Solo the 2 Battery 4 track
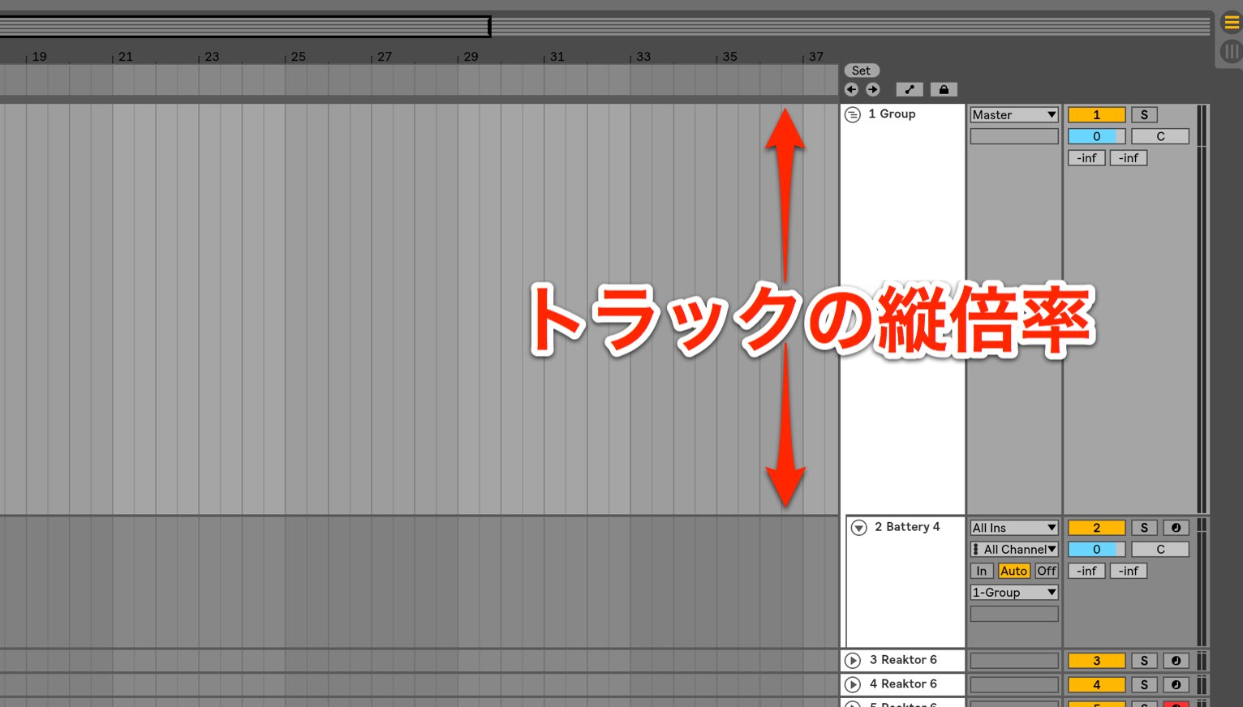Image resolution: width=1243 pixels, height=707 pixels. pyautogui.click(x=1145, y=528)
